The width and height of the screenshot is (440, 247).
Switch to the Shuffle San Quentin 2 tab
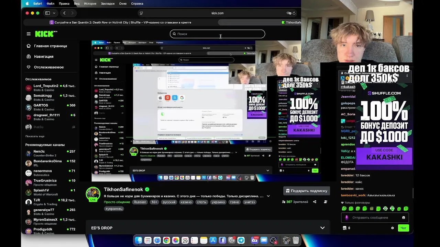click(x=120, y=22)
